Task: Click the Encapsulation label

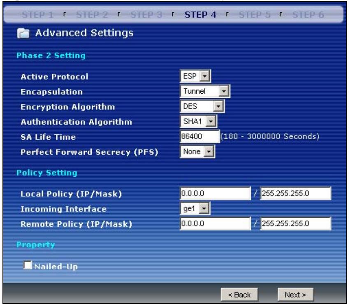Action: click(51, 92)
